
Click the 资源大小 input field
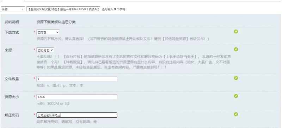(77, 97)
